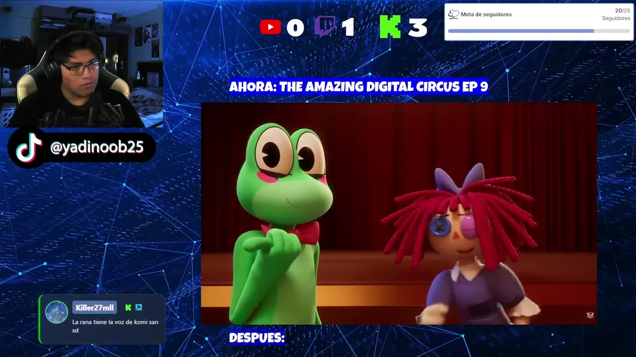636x357 pixels.
Task: Click the TikTok logo icon
Action: (28, 147)
